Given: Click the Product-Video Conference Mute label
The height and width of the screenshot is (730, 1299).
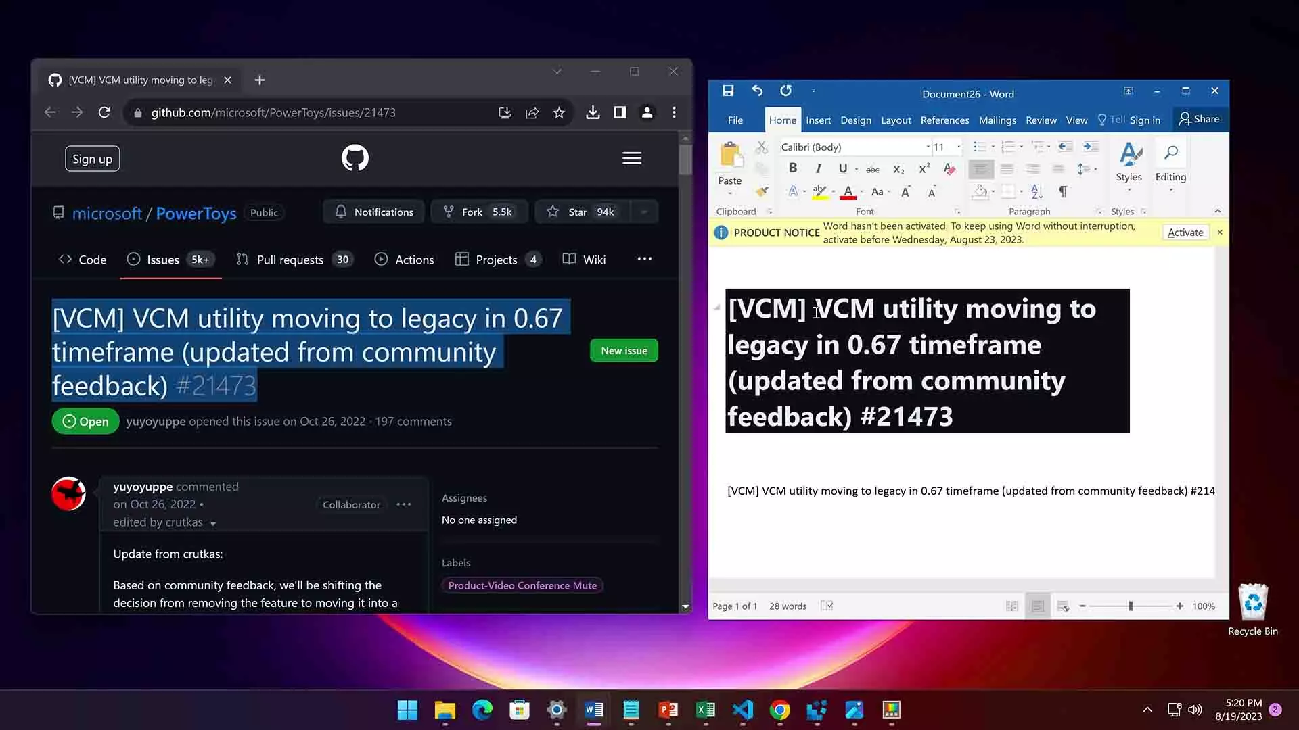Looking at the screenshot, I should click(x=522, y=585).
